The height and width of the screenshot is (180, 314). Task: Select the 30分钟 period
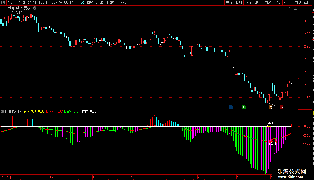57,2
